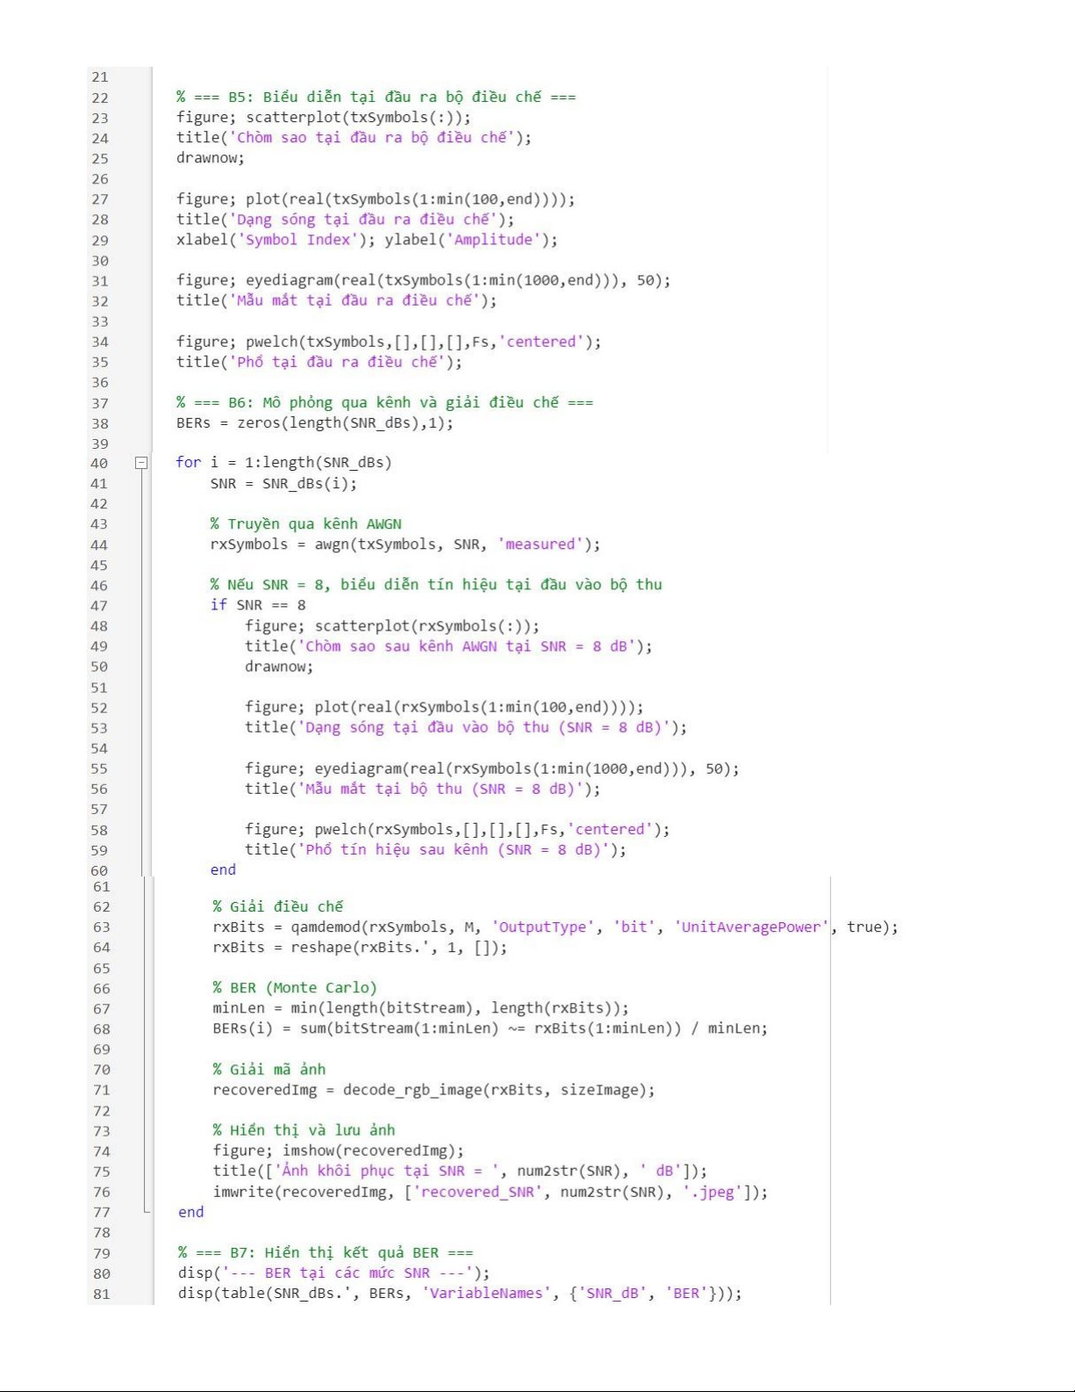Click comment 'Giải mã ảnh' line 70
This screenshot has height=1392, width=1075.
269,1069
